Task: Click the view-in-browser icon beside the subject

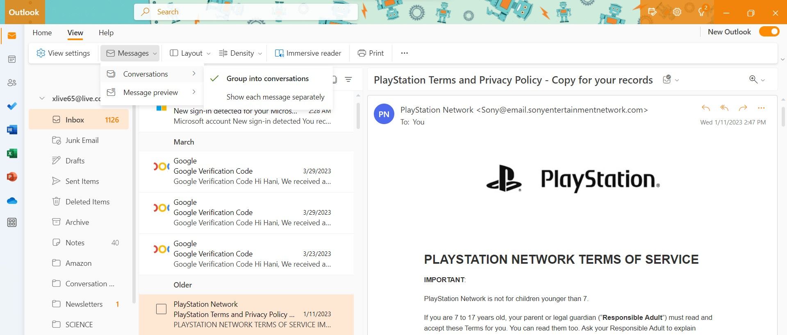Action: click(667, 79)
